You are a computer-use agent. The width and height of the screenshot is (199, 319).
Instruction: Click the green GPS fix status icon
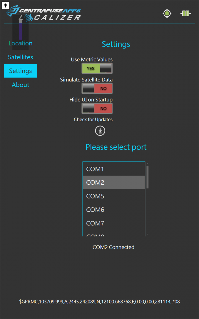tap(167, 13)
